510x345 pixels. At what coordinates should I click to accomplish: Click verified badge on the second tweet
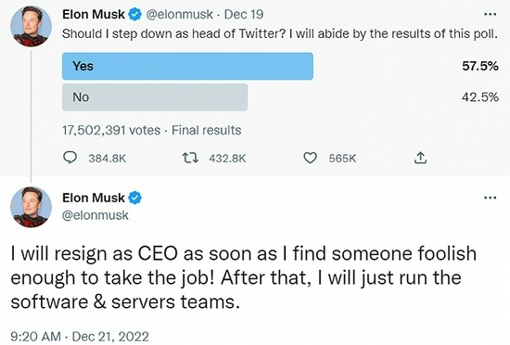(x=135, y=198)
